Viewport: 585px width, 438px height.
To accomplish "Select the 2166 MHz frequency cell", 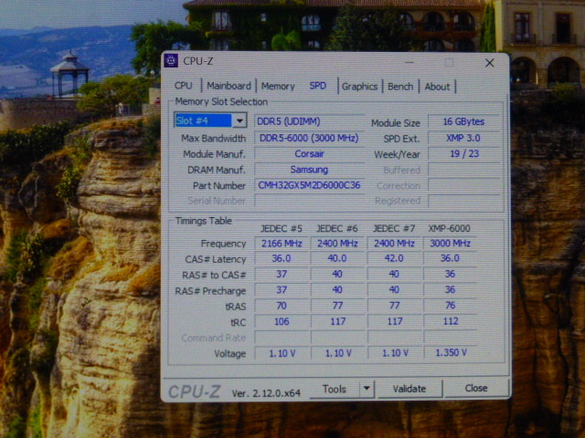I will (282, 244).
